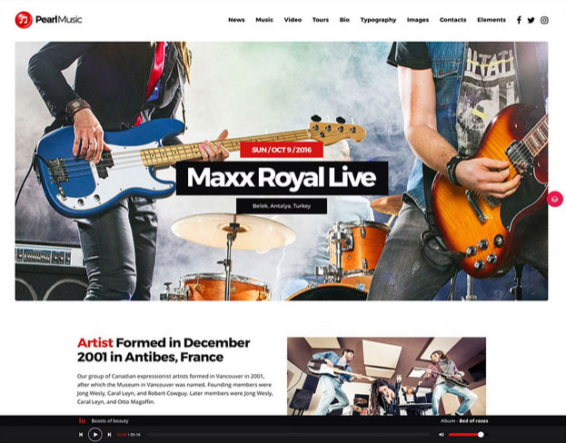Open the Contacts page link

coord(452,20)
